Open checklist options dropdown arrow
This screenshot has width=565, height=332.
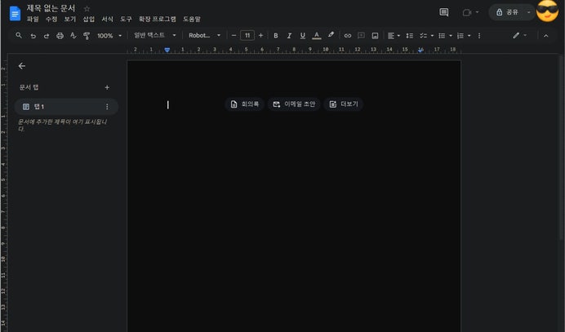[432, 36]
